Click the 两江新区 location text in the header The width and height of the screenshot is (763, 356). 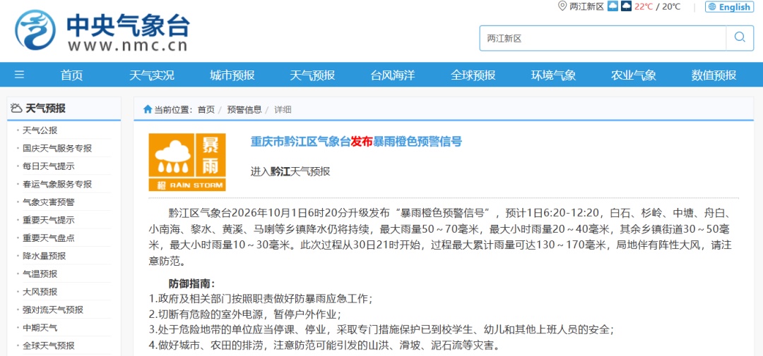coord(586,7)
